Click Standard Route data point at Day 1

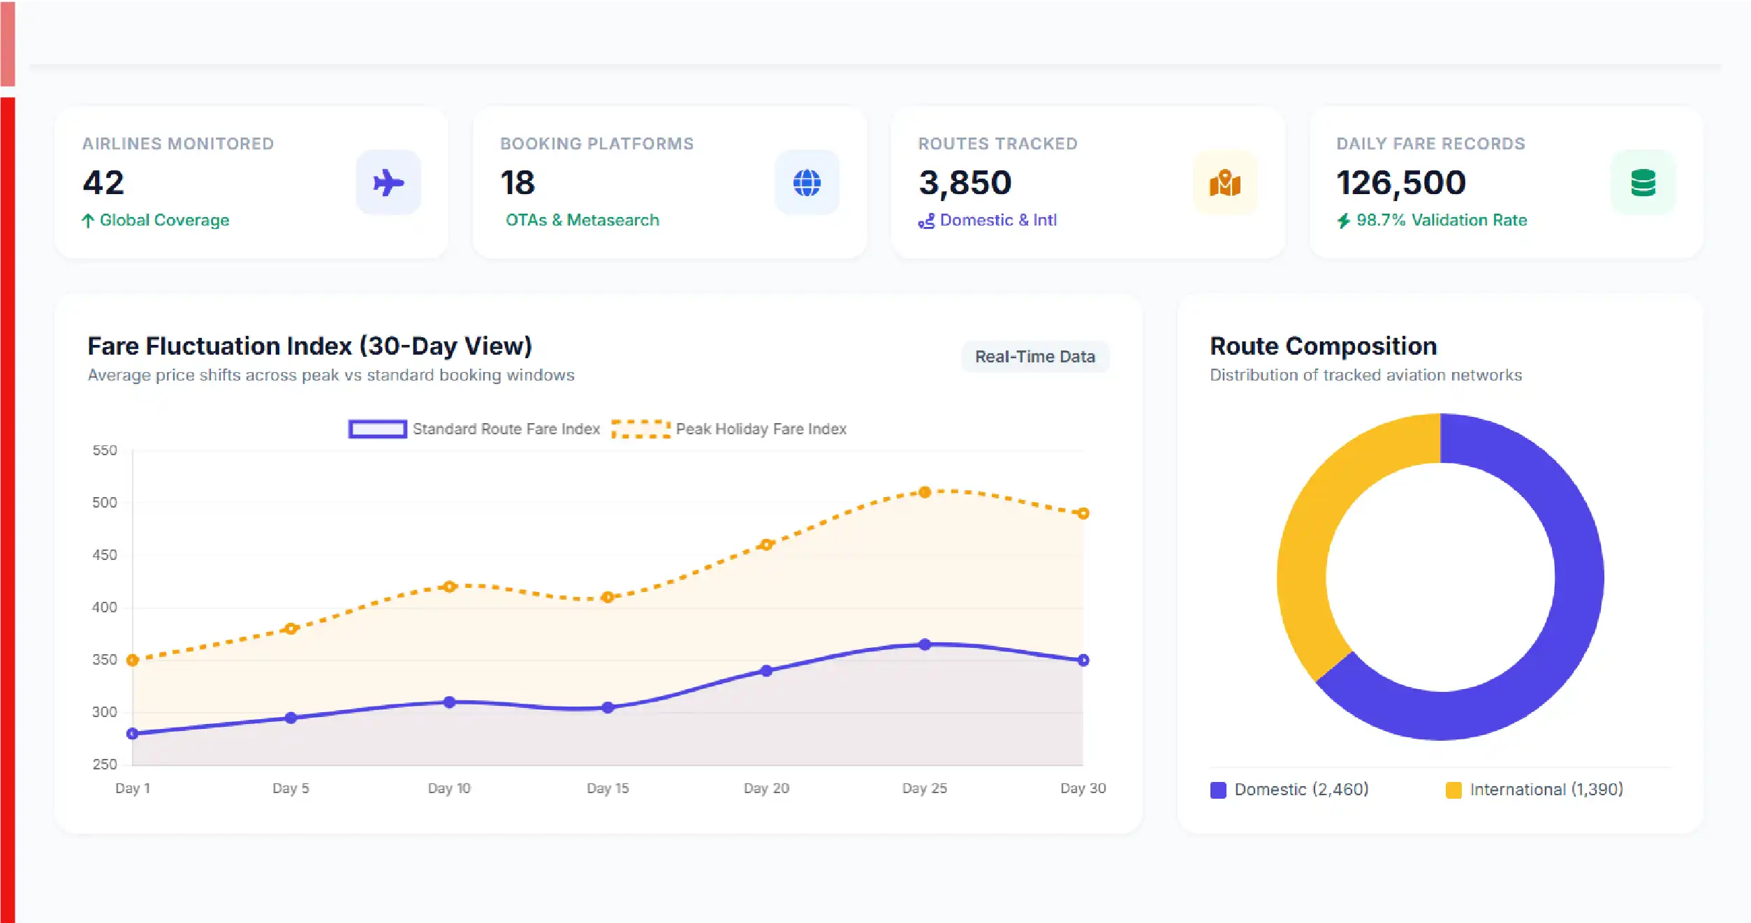[x=133, y=733]
